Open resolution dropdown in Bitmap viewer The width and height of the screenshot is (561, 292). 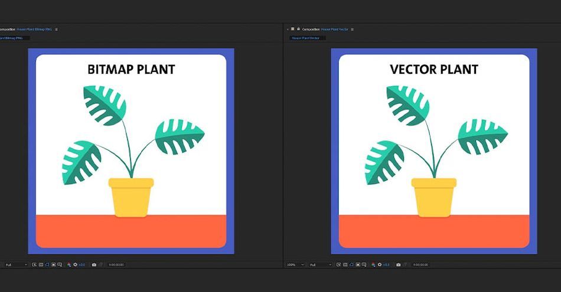(16, 265)
